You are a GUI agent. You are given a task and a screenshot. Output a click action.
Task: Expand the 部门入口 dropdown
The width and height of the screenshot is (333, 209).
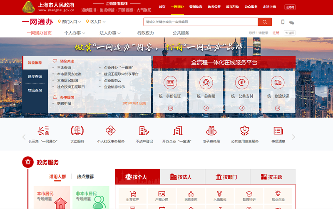(x=69, y=22)
